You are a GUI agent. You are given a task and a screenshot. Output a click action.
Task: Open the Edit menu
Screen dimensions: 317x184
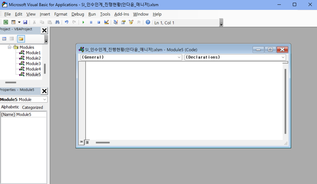[x=18, y=14]
